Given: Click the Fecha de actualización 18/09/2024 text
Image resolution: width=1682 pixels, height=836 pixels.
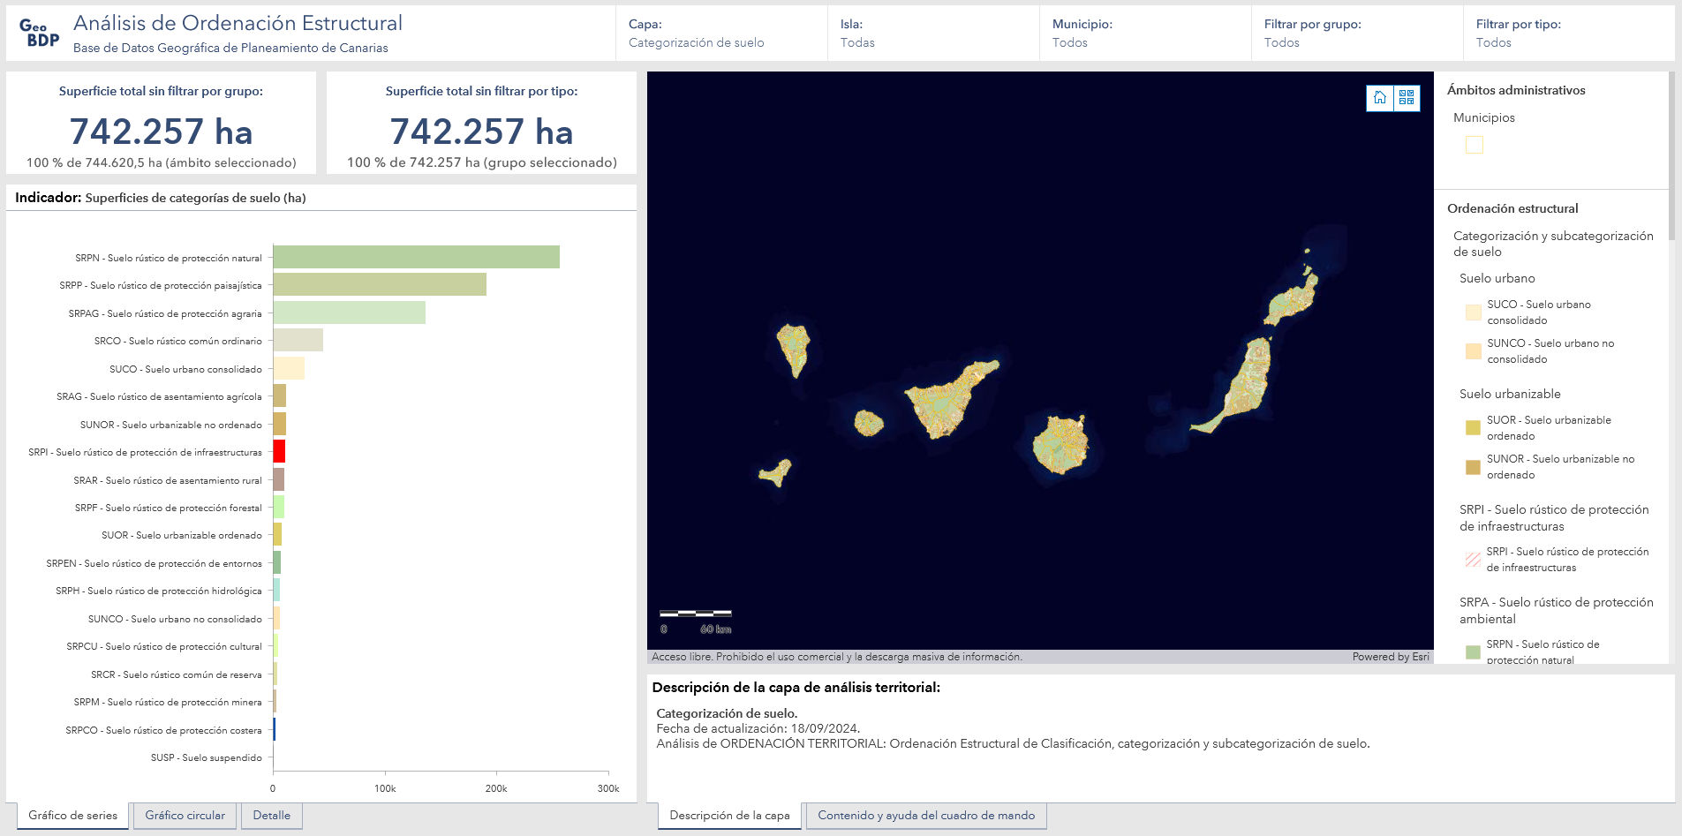Looking at the screenshot, I should tap(758, 728).
